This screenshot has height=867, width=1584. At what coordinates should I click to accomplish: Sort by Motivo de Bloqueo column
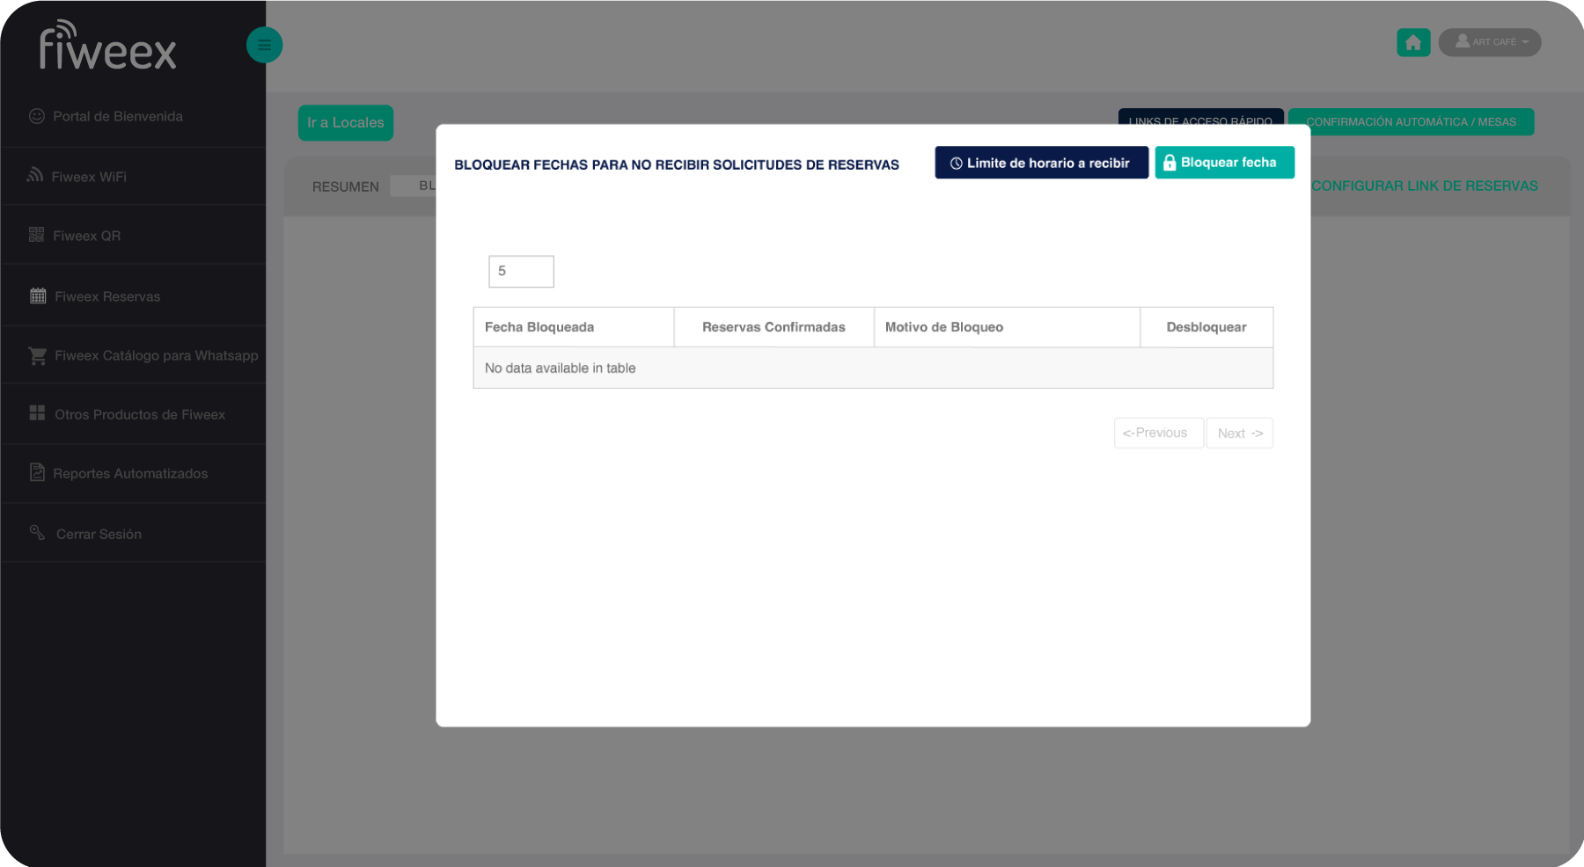point(1006,327)
